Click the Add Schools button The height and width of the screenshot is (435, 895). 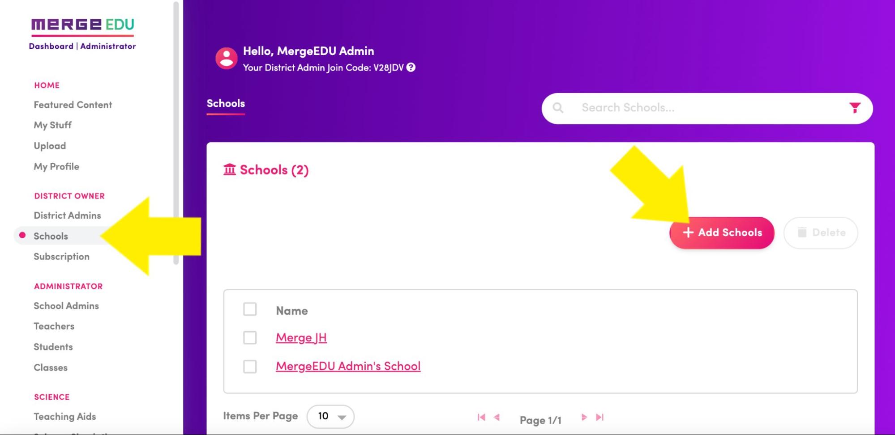click(722, 232)
